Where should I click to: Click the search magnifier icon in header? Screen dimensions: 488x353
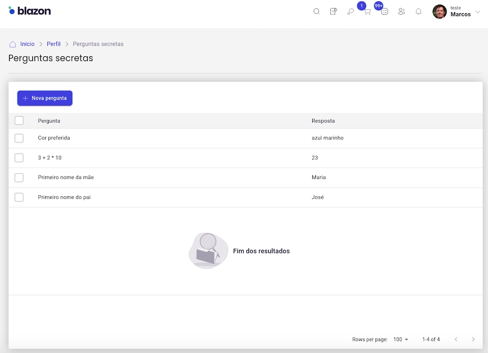316,12
